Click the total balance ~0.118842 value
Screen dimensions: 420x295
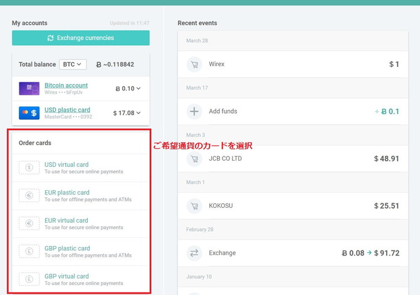tap(115, 65)
